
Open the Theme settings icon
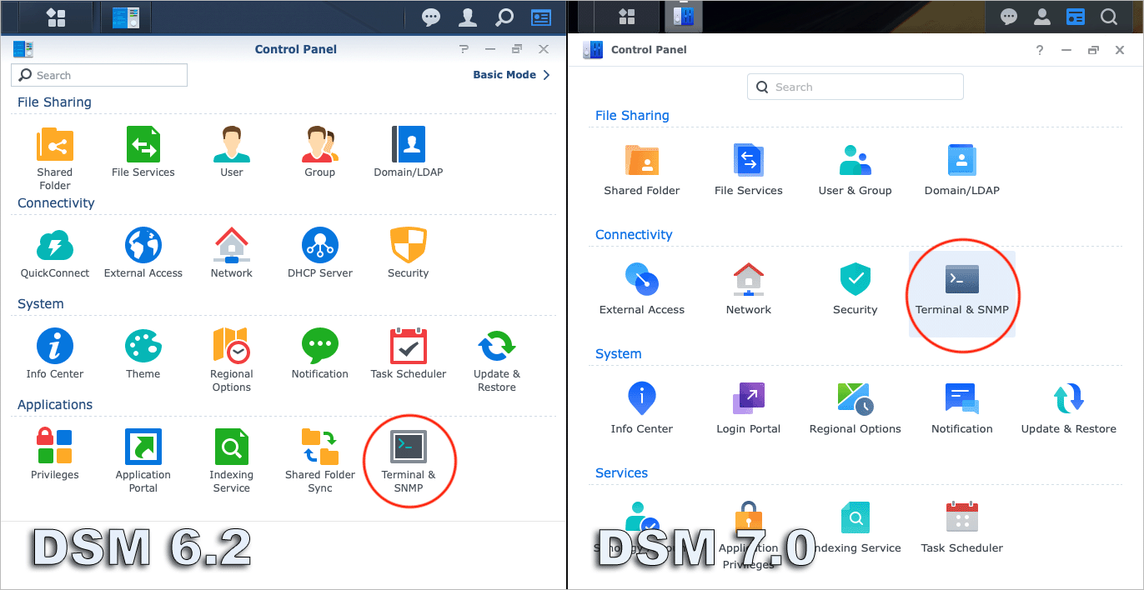pyautogui.click(x=143, y=353)
